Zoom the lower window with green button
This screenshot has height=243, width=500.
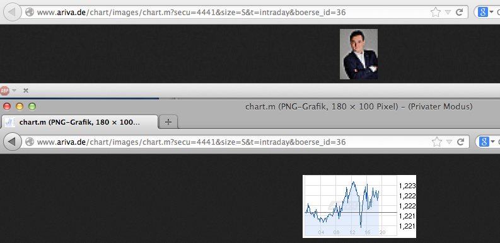[x=32, y=106]
